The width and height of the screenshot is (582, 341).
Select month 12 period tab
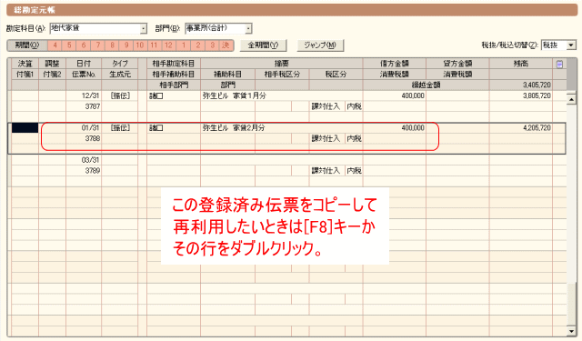[168, 45]
